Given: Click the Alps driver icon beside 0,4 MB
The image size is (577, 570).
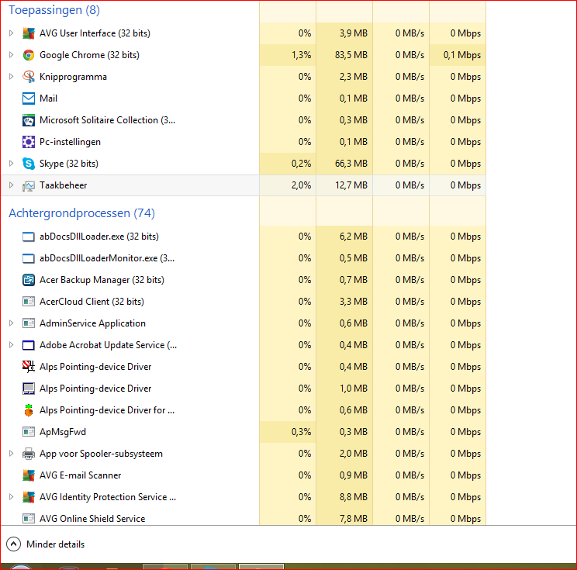Looking at the screenshot, I should point(29,367).
